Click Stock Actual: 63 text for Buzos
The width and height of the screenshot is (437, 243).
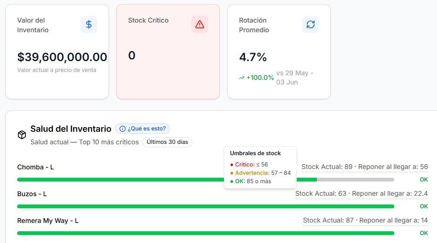click(321, 194)
